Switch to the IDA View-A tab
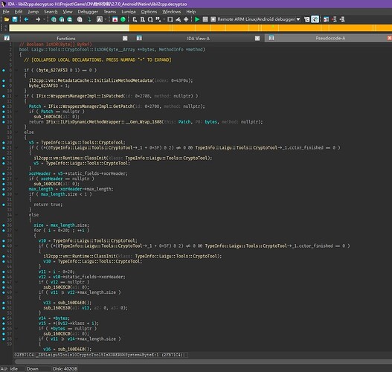The image size is (392, 372). pyautogui.click(x=198, y=38)
